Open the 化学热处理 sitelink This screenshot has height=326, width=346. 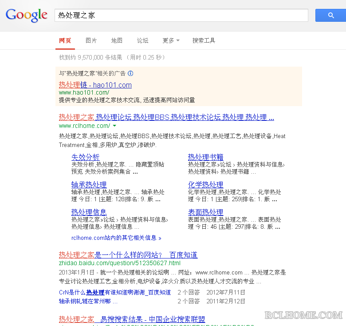pyautogui.click(x=205, y=184)
